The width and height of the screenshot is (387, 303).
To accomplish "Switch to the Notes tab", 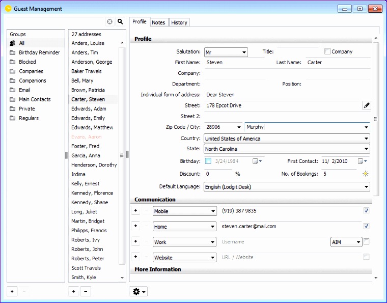I will [x=158, y=22].
